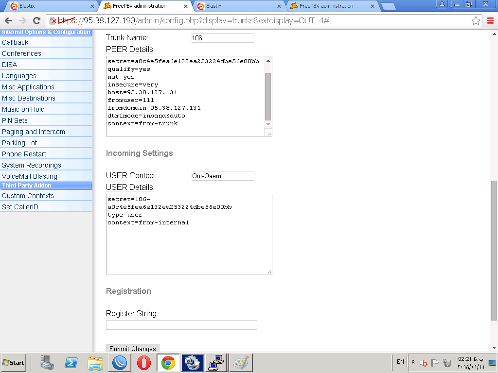The height and width of the screenshot is (373, 498).
Task: Switch to the first Elastix tab
Action: [x=49, y=6]
